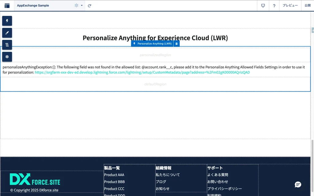314x196 pixels.
Task: Open the Help question mark menu
Action: [274, 6]
